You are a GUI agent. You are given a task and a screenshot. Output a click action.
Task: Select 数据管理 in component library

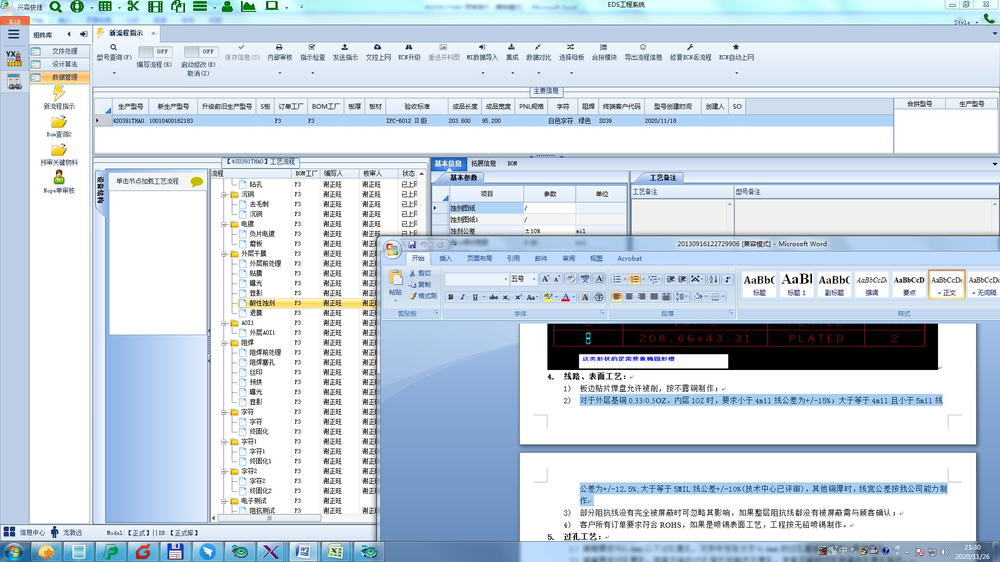[64, 77]
